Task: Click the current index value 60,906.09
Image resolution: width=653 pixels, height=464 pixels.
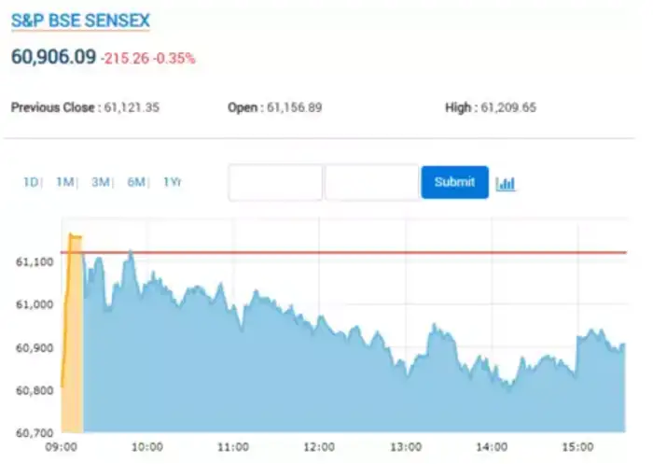Action: [53, 57]
